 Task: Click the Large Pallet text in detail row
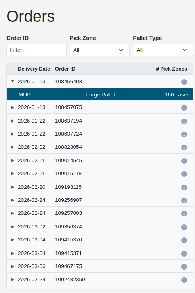point(101,94)
